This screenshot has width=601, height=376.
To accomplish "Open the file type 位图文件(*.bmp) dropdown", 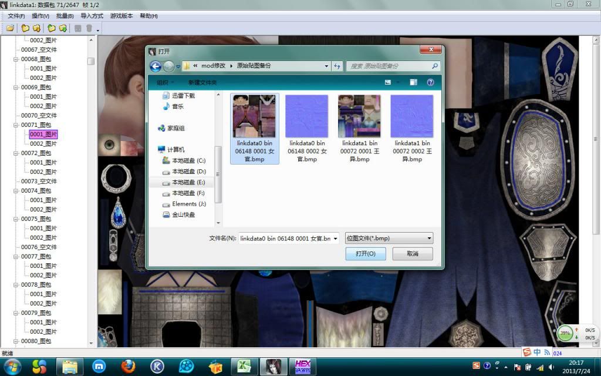I will point(389,239).
